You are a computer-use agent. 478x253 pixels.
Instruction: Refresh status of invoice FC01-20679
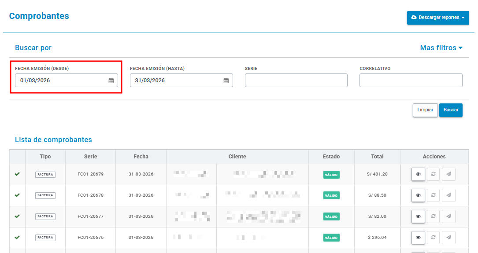coord(433,174)
